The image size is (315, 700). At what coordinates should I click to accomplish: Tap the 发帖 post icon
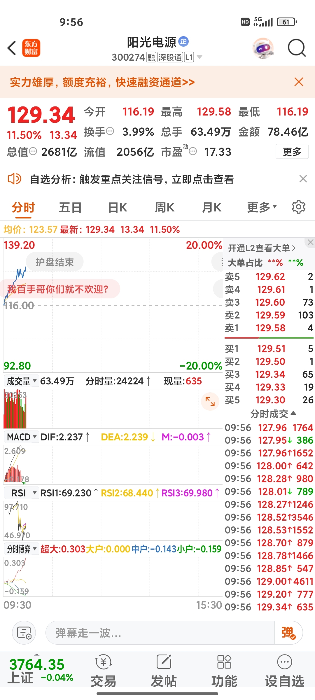pos(164,671)
